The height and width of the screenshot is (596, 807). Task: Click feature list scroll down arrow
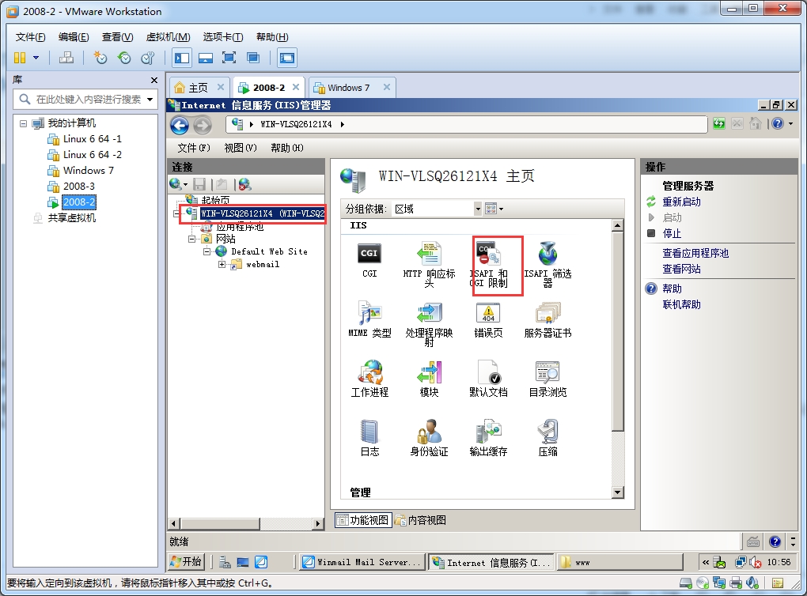click(x=618, y=492)
